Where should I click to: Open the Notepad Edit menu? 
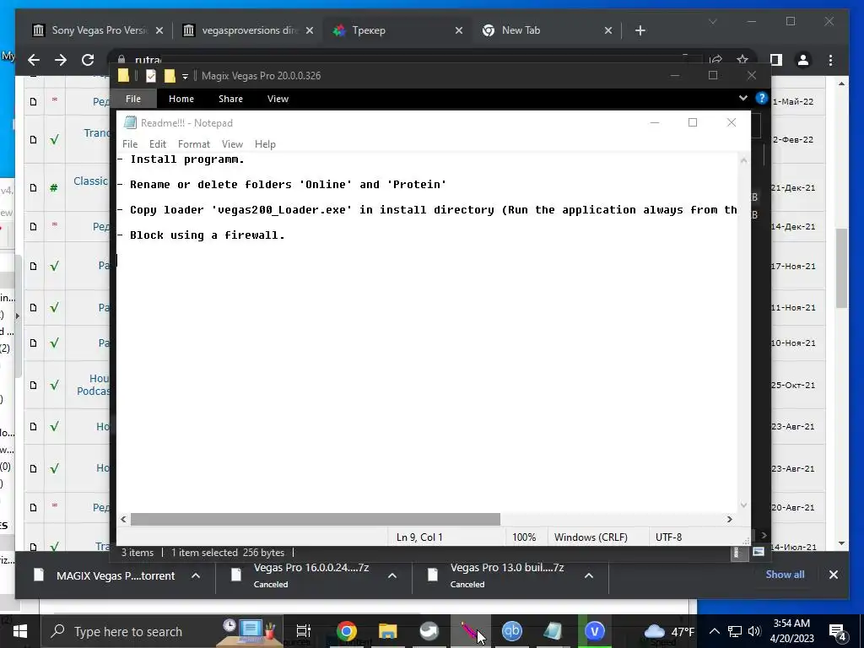click(x=158, y=143)
